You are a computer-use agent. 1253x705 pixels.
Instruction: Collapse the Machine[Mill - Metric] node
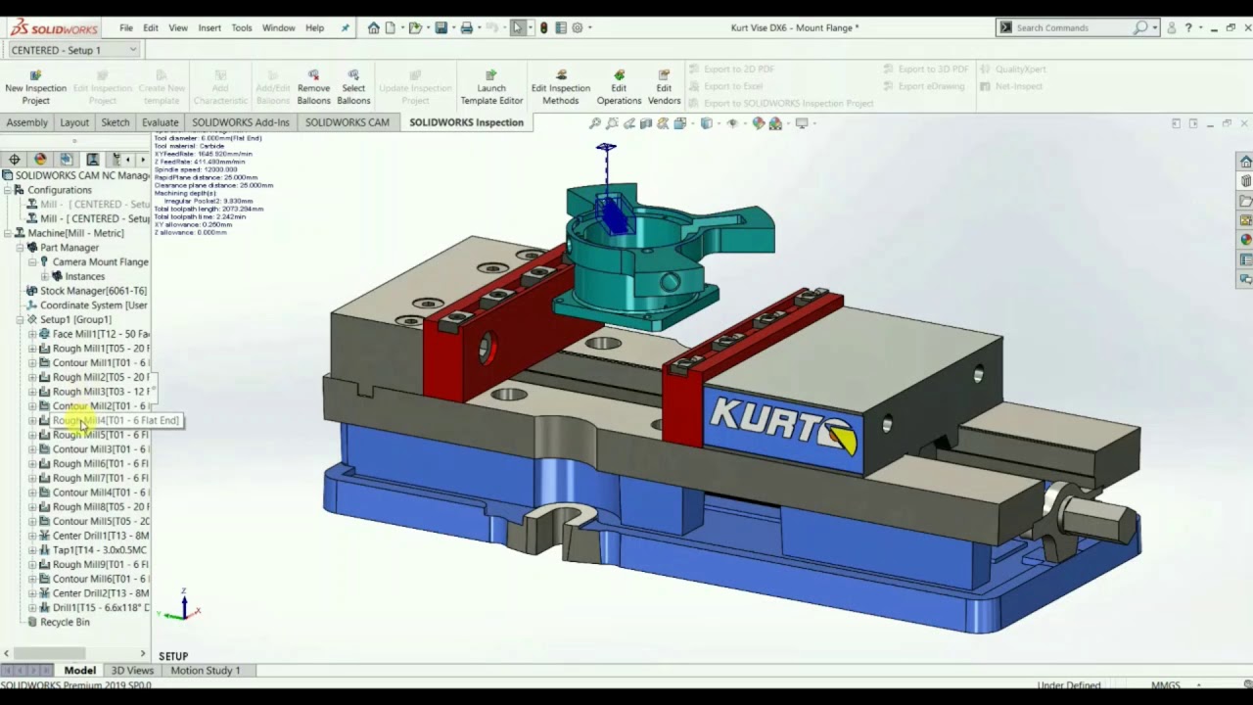8,233
